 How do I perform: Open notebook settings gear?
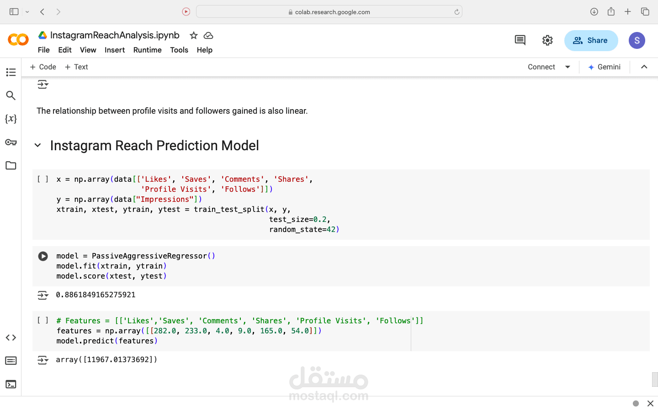tap(547, 40)
